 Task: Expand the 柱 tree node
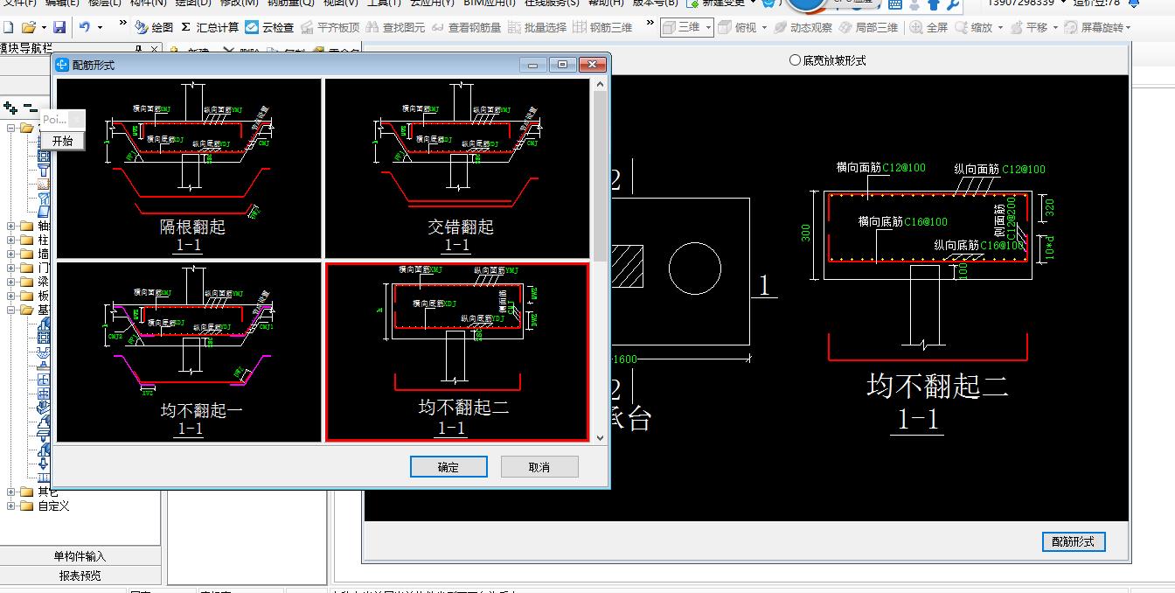click(x=10, y=240)
